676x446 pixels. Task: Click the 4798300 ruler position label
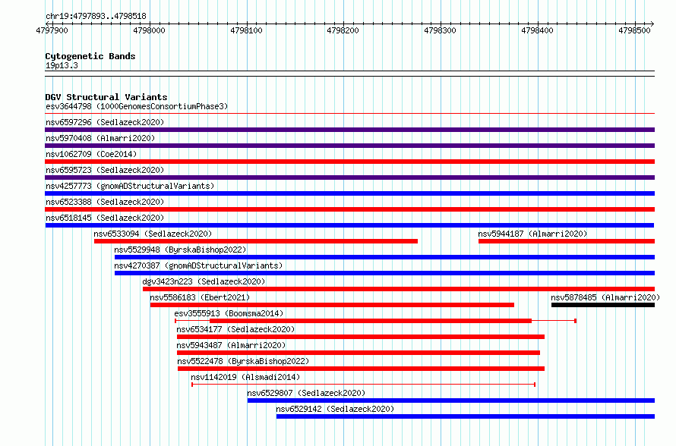pyautogui.click(x=440, y=30)
